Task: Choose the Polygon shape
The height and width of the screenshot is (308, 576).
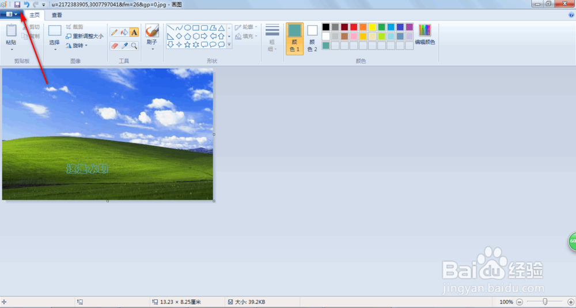Action: [x=213, y=28]
